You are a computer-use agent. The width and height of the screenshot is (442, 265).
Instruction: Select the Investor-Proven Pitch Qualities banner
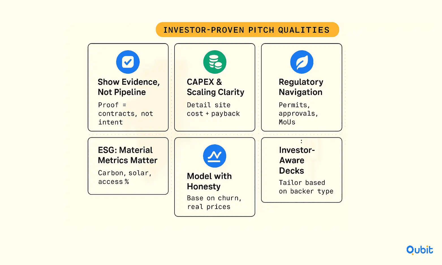tap(247, 30)
